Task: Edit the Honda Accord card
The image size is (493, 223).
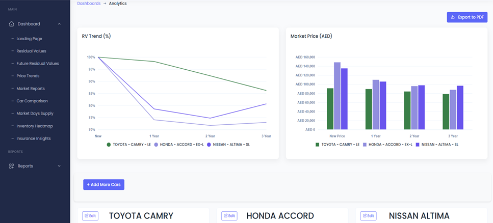Action: click(x=229, y=216)
